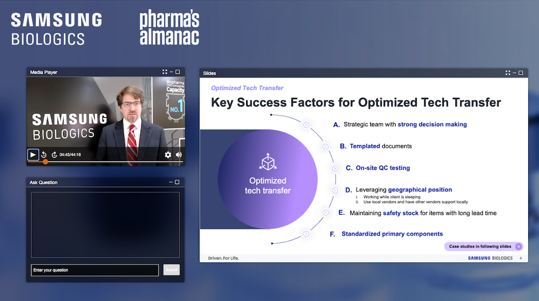Click the 04:43/44:16 time display

[70, 155]
